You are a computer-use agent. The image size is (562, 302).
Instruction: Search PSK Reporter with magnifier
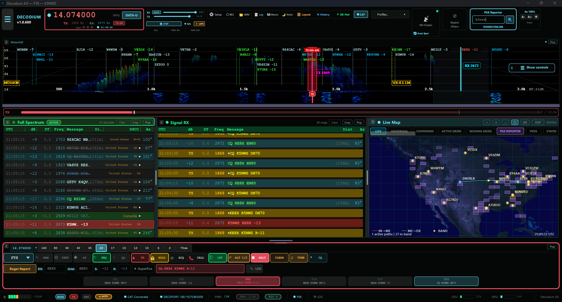click(x=510, y=20)
